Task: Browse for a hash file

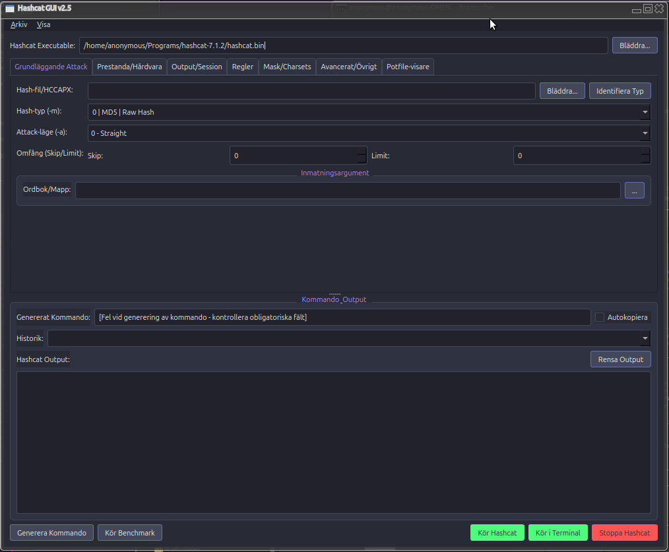Action: point(562,91)
